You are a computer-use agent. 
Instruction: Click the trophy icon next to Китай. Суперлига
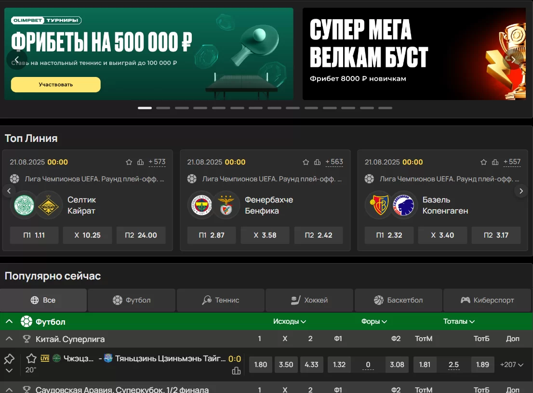click(27, 339)
